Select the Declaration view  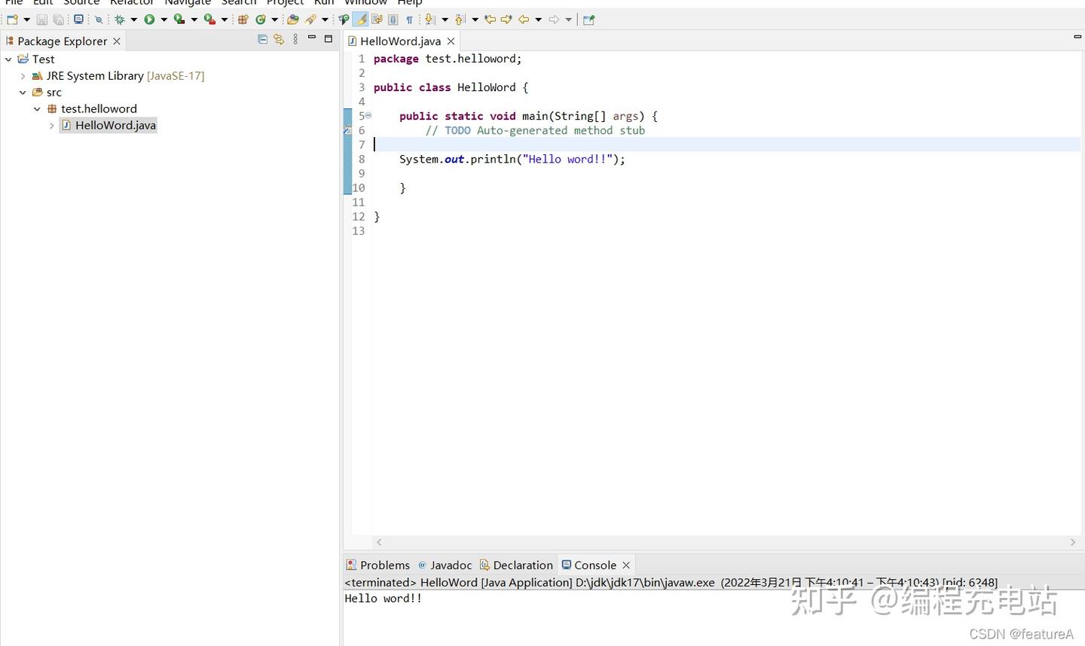click(523, 565)
